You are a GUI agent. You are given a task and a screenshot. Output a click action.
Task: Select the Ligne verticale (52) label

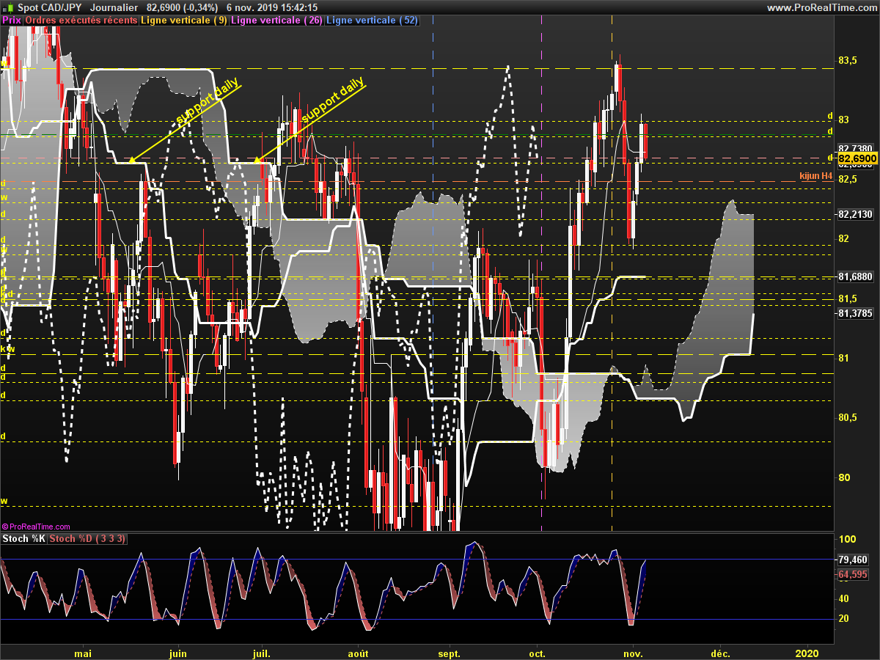(x=372, y=21)
